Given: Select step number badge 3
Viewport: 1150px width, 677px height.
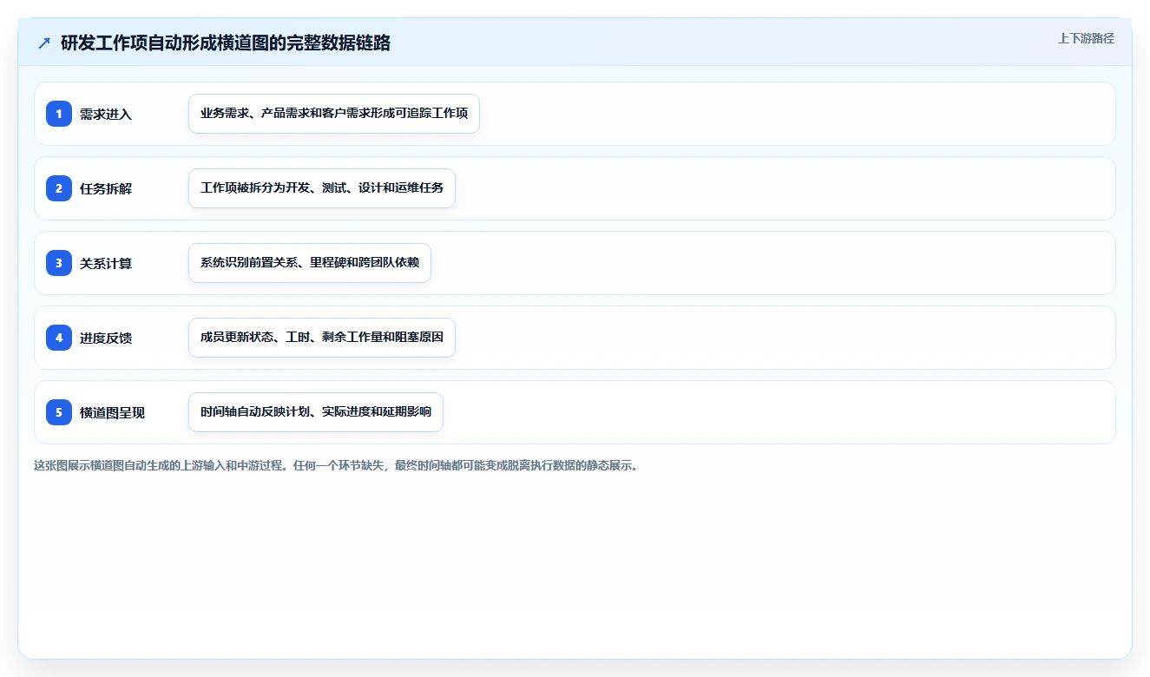Looking at the screenshot, I should coord(59,263).
